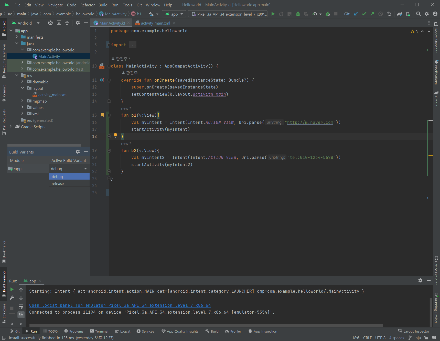Click the jinju Git branch widget
This screenshot has width=440, height=341.
415,338
